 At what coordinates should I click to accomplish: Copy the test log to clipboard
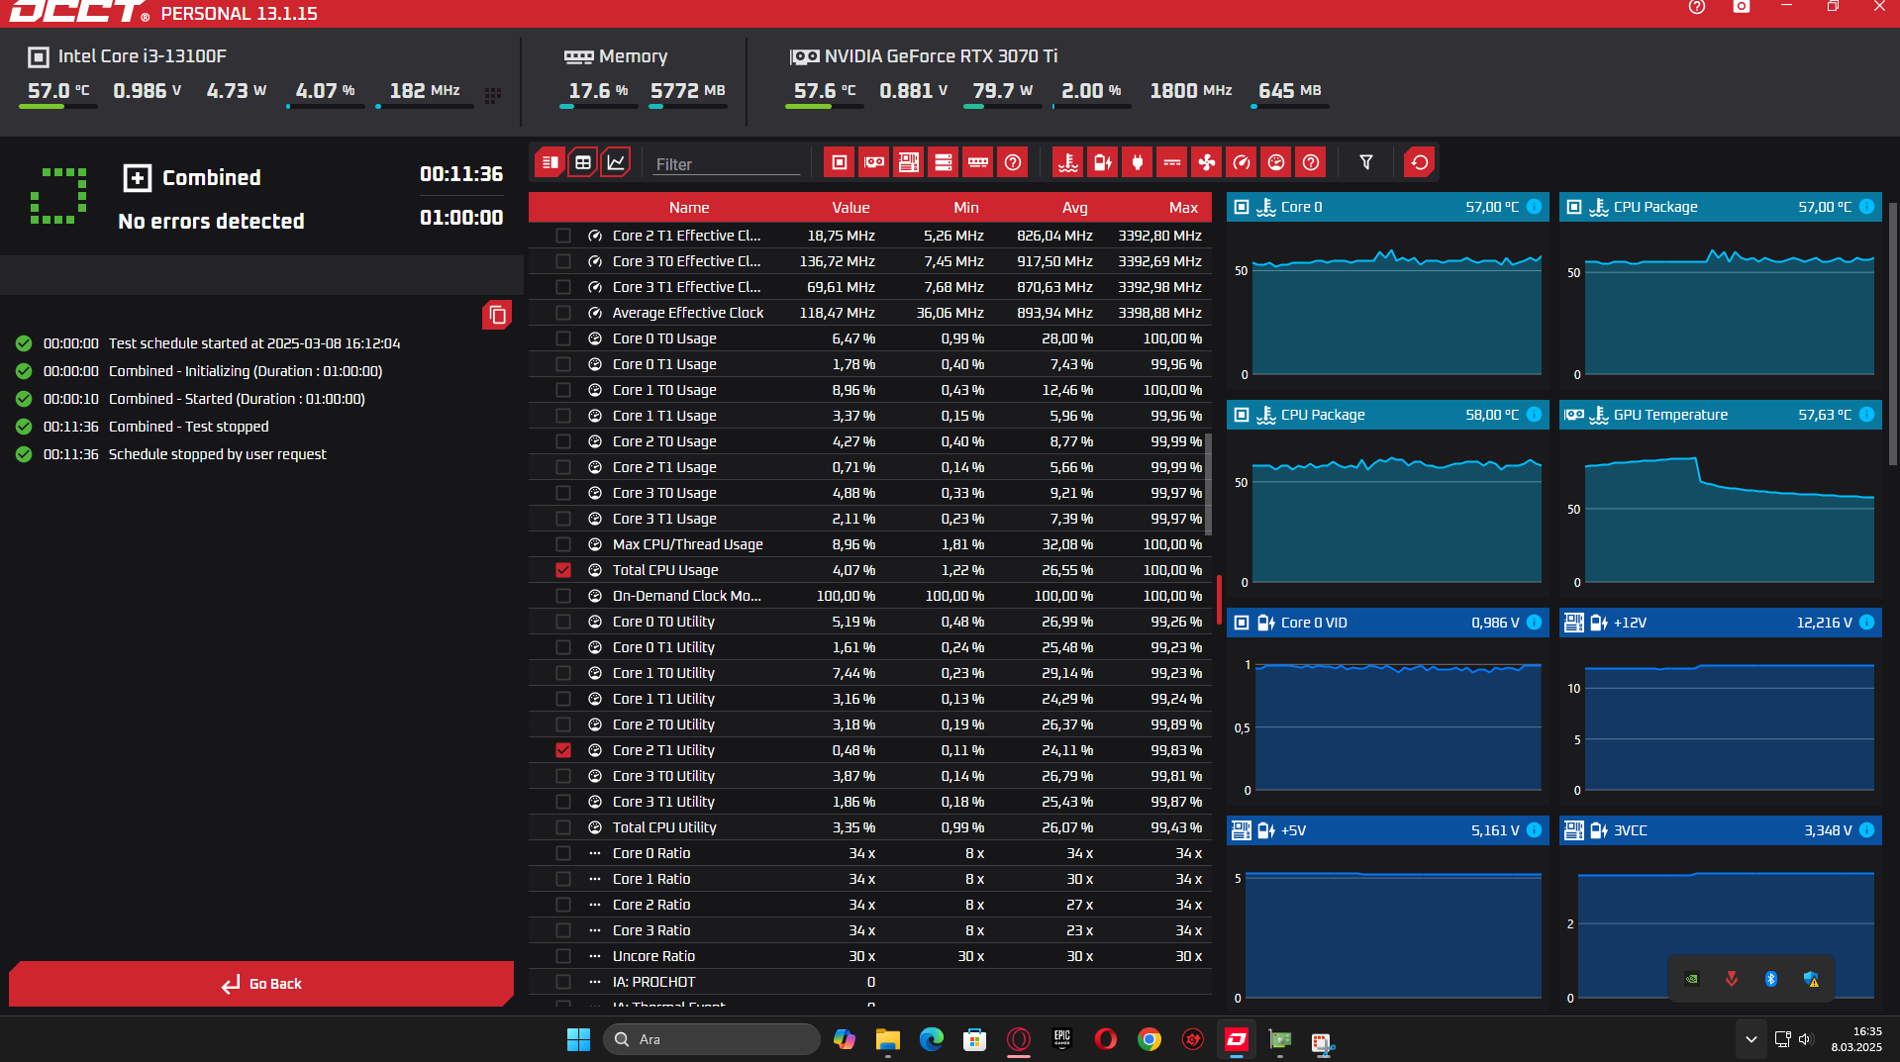point(497,315)
